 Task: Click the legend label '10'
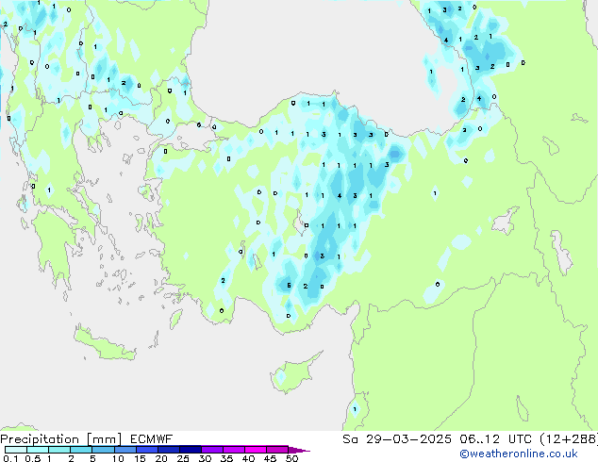[x=118, y=458]
